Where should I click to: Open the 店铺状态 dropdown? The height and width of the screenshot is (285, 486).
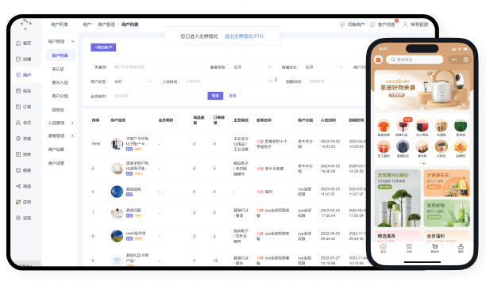(x=324, y=66)
